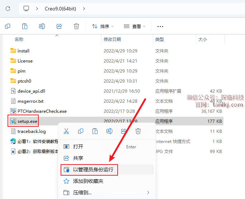Open the three-dot more options menu
Viewport: 245px width, 199px height.
(160, 27)
